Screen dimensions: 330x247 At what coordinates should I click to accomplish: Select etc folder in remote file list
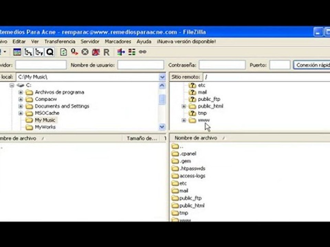coord(183,183)
